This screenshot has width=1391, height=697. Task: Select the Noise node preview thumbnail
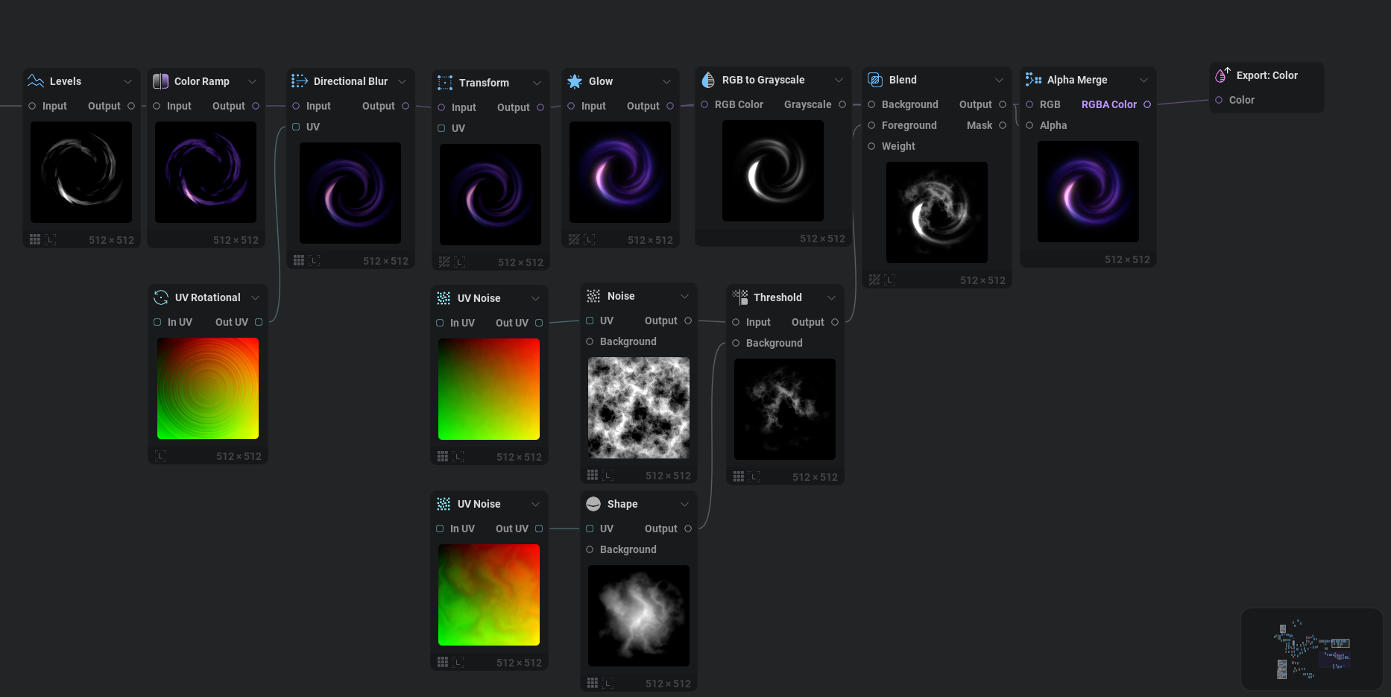638,408
